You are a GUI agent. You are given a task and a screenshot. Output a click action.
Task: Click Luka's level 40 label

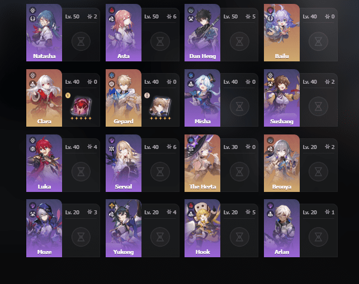[x=72, y=147]
